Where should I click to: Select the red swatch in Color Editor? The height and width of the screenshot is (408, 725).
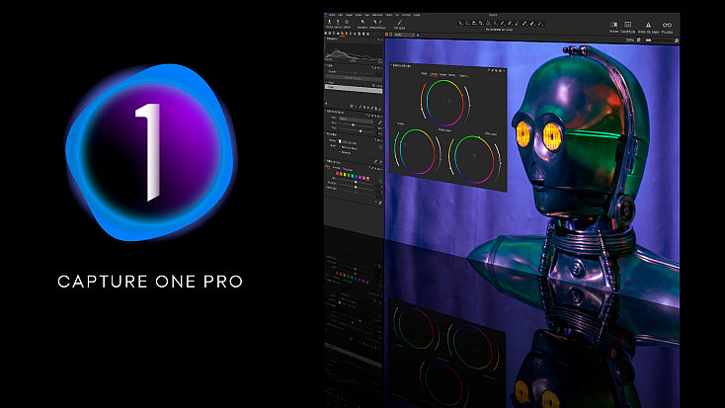click(x=338, y=174)
